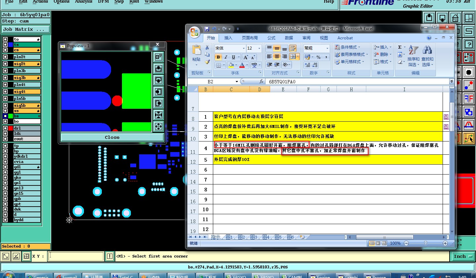Image resolution: width=476 pixels, height=278 pixels.
Task: Open Sort and Filter in Excel
Action: (414, 56)
